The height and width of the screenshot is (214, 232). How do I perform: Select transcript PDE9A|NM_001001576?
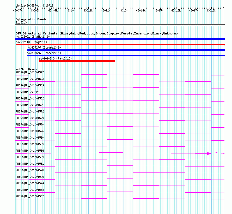pyautogui.click(x=30, y=131)
